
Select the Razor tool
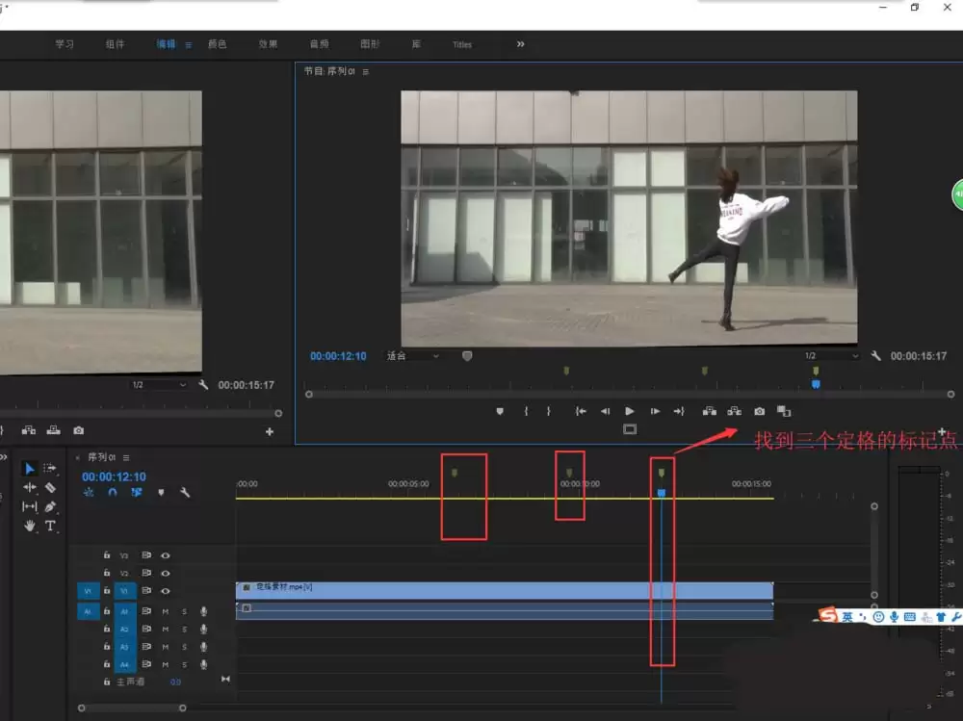point(50,488)
